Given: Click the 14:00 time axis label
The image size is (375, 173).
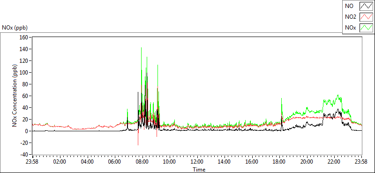Looking at the screenshot, I should [225, 161].
